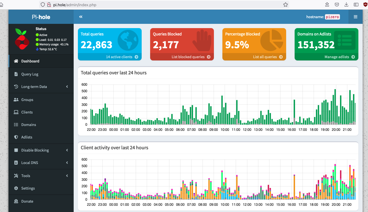Image resolution: width=368 pixels, height=212 pixels.
Task: Expand the Long-term Data submenu
Action: click(x=41, y=87)
